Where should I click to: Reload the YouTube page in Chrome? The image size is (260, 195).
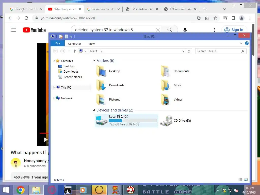point(26,18)
